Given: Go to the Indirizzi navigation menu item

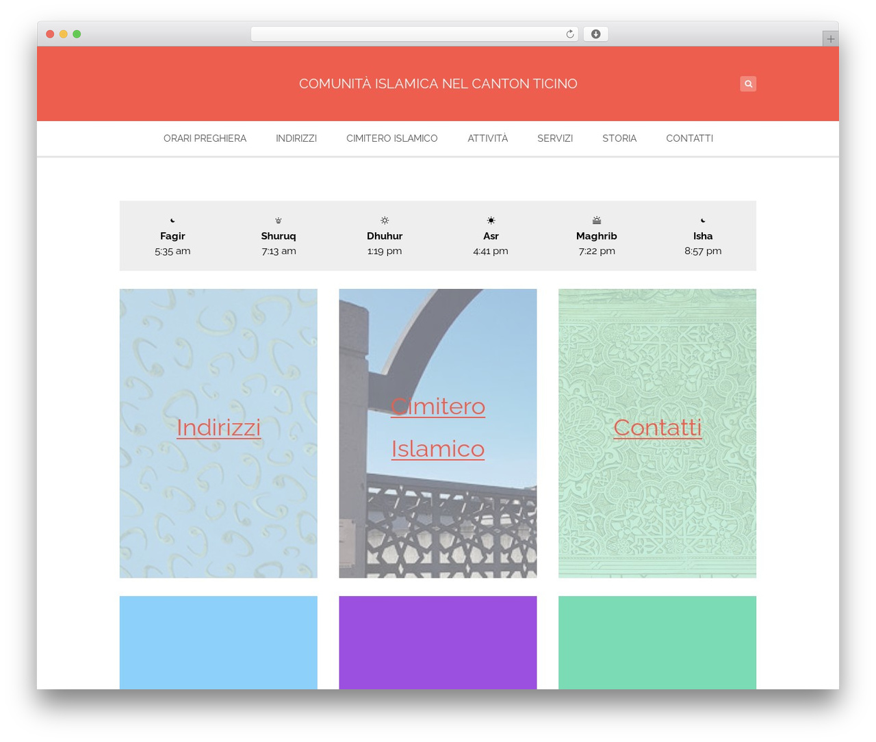Looking at the screenshot, I should [x=296, y=138].
